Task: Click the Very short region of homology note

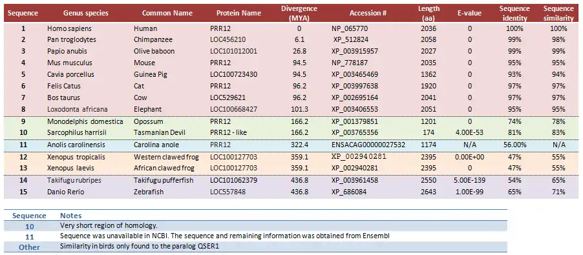Action: 109,225
